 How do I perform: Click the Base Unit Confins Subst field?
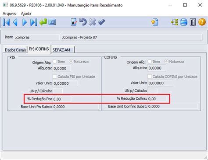[173, 106]
